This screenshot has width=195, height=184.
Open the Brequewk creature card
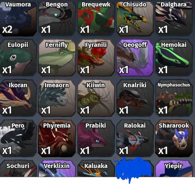click(x=96, y=18)
